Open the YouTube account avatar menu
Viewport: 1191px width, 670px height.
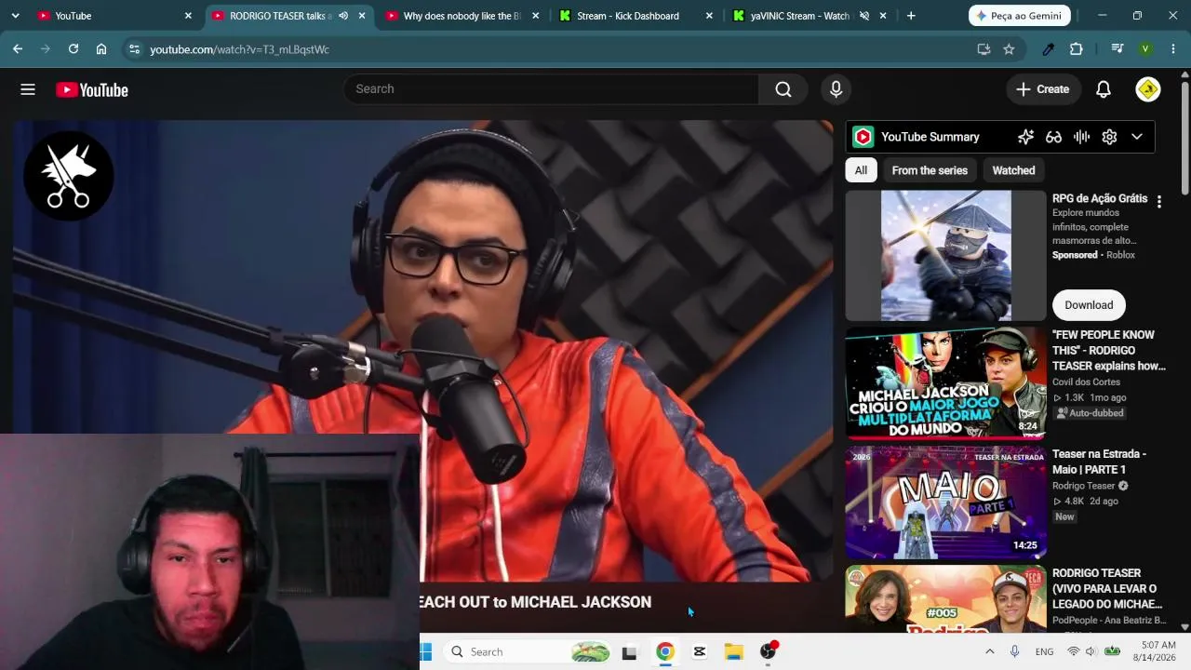click(x=1148, y=89)
